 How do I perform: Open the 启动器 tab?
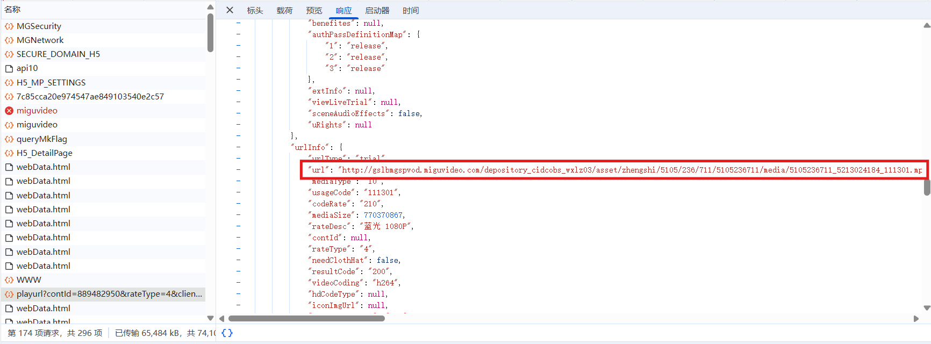[x=377, y=10]
